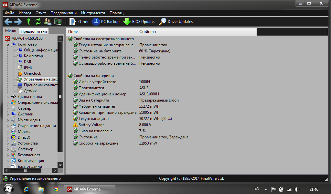331x194 pixels.
Task: Expand the Дънна платка branch
Action: pos(8,97)
